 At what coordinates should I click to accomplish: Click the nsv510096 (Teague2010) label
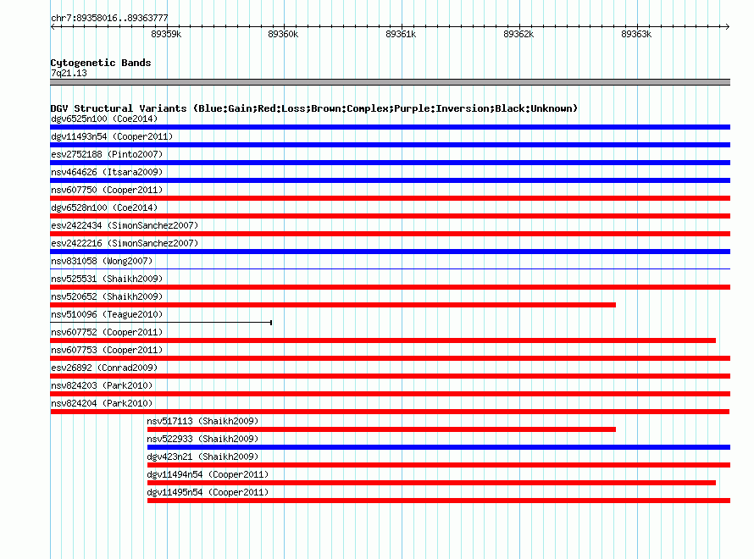pyautogui.click(x=107, y=314)
